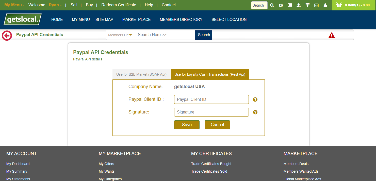This screenshot has height=181, width=376.
Task: Click the download arrow icon
Action: tap(307, 5)
